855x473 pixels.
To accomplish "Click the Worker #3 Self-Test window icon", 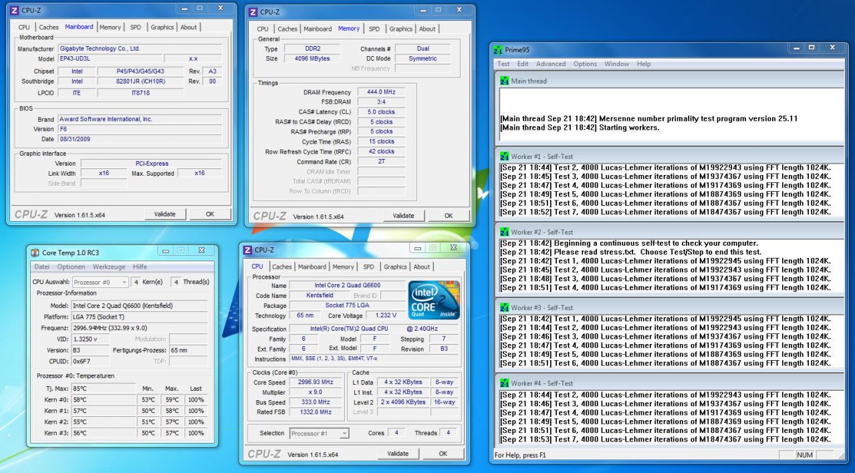I will 504,307.
